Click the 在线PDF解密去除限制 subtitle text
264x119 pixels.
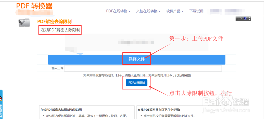pyautogui.click(x=61, y=30)
